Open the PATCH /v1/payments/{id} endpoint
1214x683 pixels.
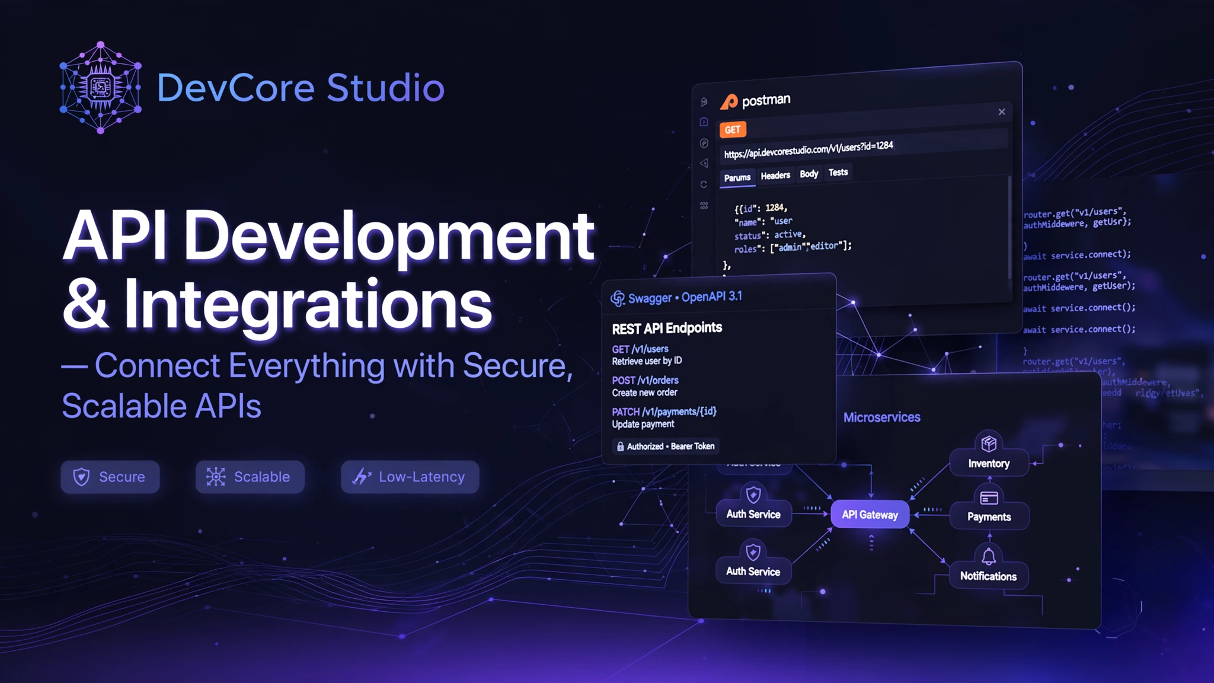click(664, 411)
